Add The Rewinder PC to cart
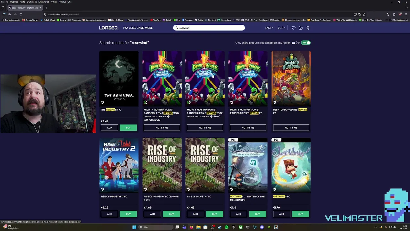This screenshot has height=231, width=410. pos(109,128)
